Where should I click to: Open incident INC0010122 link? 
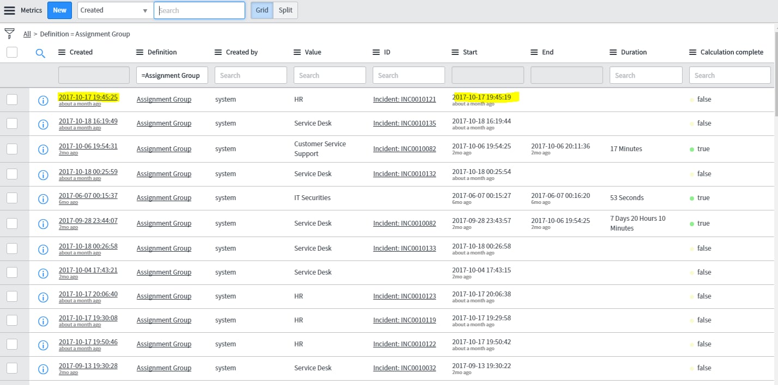click(x=404, y=344)
